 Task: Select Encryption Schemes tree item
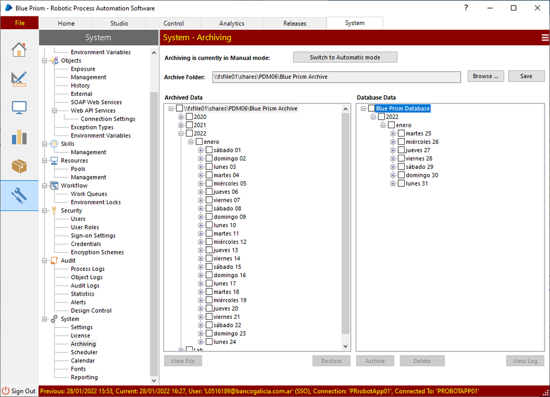click(x=97, y=252)
